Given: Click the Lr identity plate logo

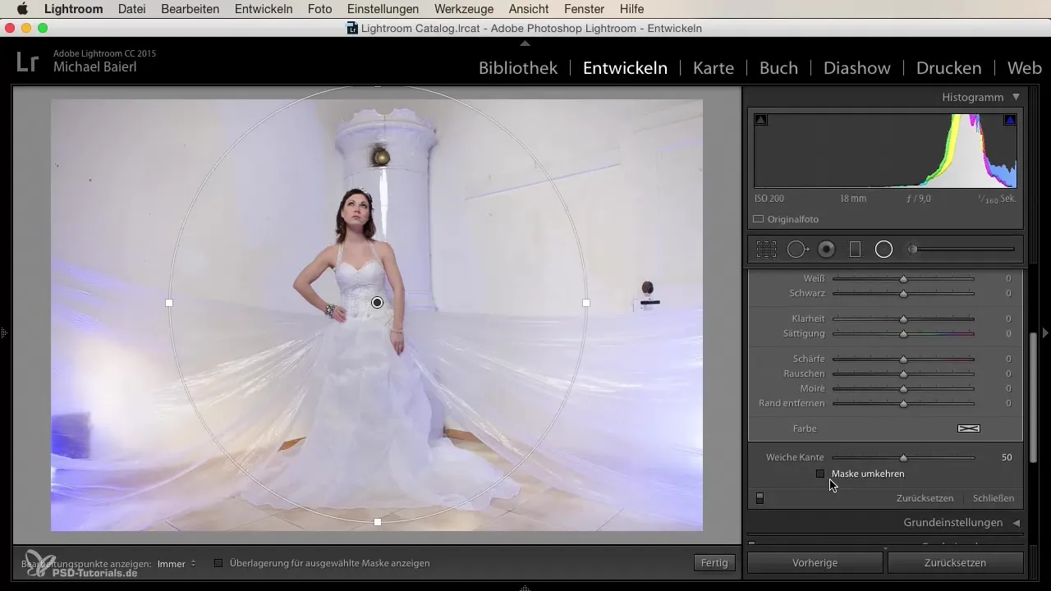Looking at the screenshot, I should click(x=27, y=62).
